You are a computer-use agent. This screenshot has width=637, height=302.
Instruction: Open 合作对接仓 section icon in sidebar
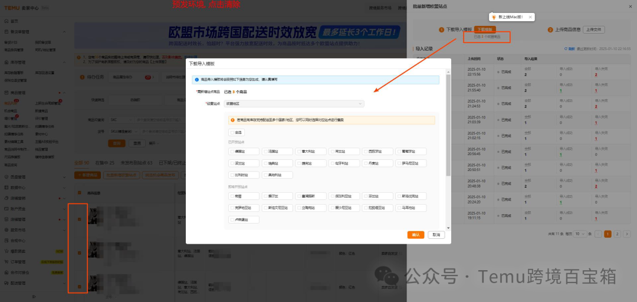click(6, 273)
